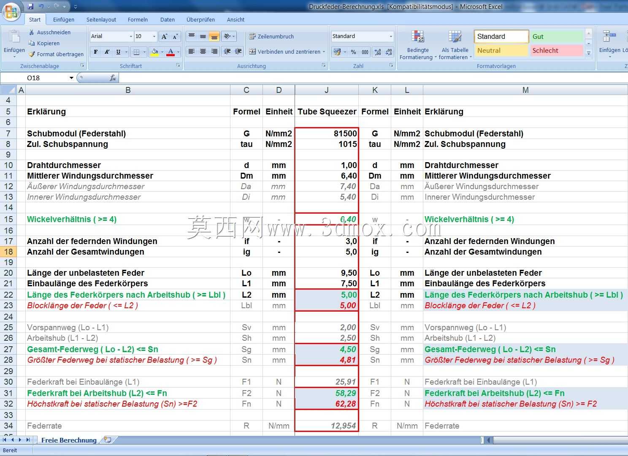Increase cell indent
This screenshot has height=456, width=628.
point(238,52)
